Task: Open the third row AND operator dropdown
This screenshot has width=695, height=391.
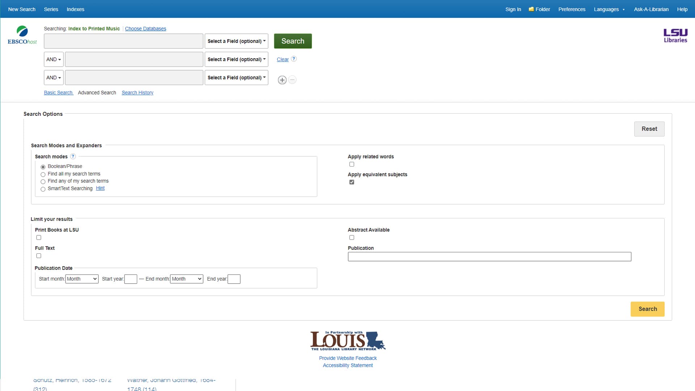Action: [x=54, y=77]
